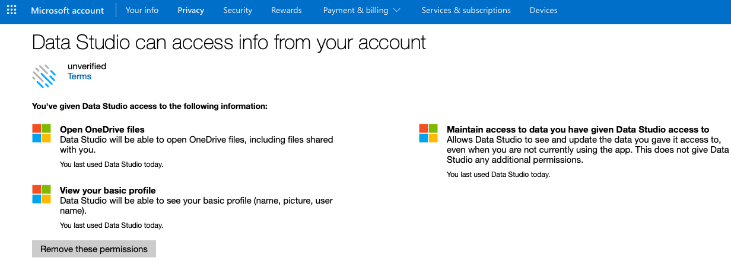Click last-used note under Open OneDrive files
The image size is (731, 261).
(112, 165)
